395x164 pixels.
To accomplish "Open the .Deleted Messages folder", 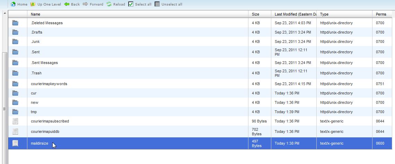I will [47, 23].
